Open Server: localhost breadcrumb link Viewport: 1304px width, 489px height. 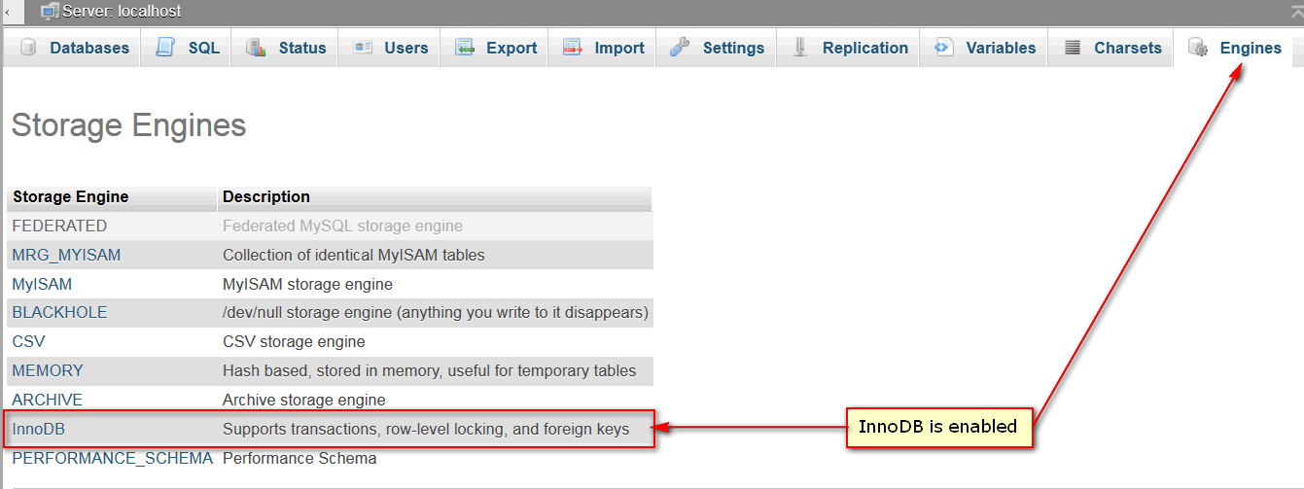[x=122, y=12]
